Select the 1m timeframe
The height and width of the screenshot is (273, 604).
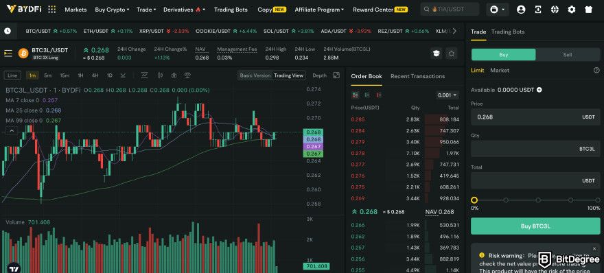(32, 75)
